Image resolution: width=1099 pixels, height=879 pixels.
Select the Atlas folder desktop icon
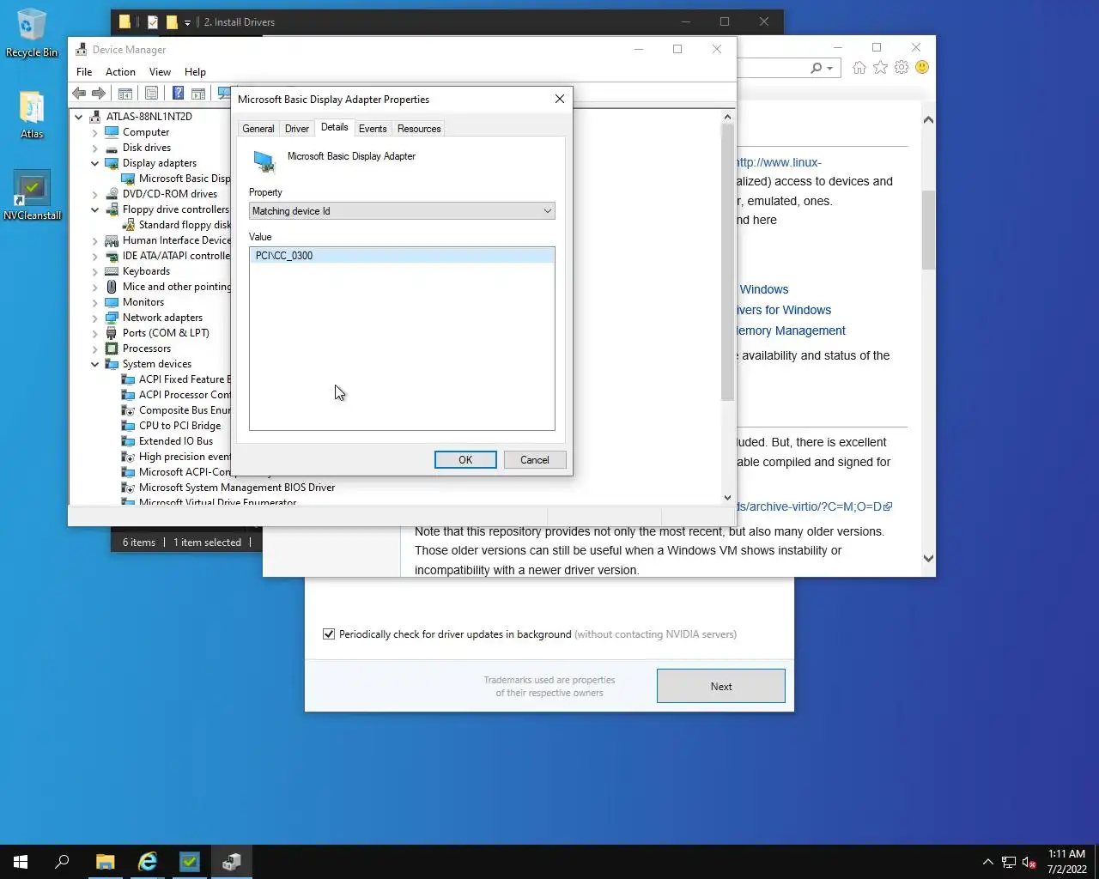coord(32,115)
